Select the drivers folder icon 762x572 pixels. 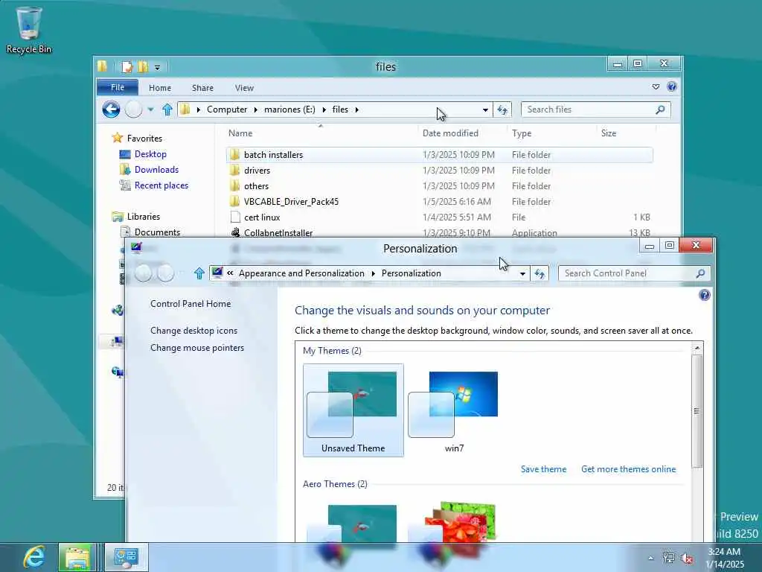pyautogui.click(x=235, y=171)
